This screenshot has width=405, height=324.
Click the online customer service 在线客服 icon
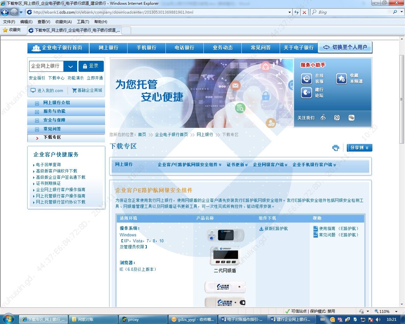pos(306,78)
